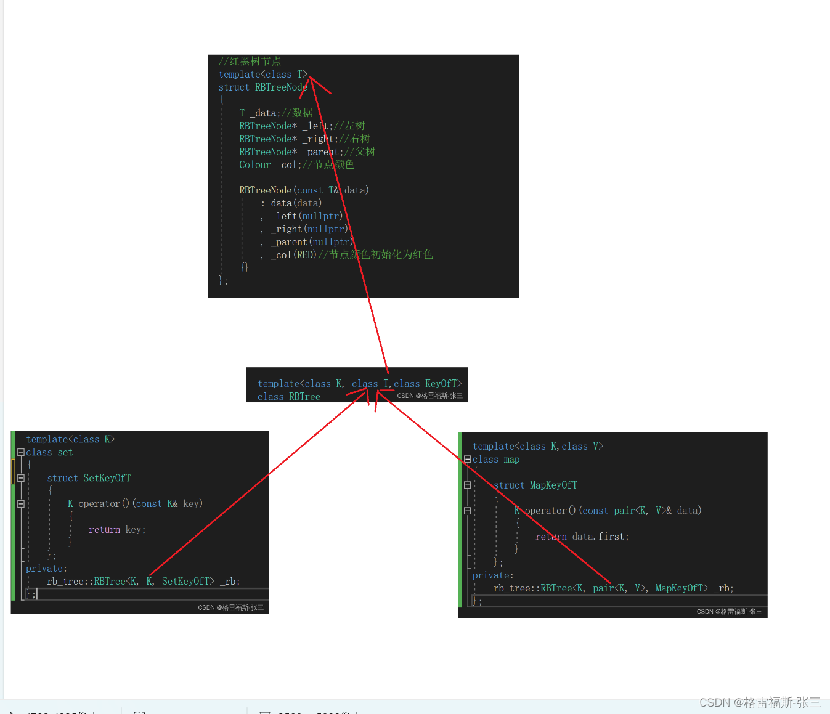Click the 'class RBTree' line
The height and width of the screenshot is (714, 830).
289,397
